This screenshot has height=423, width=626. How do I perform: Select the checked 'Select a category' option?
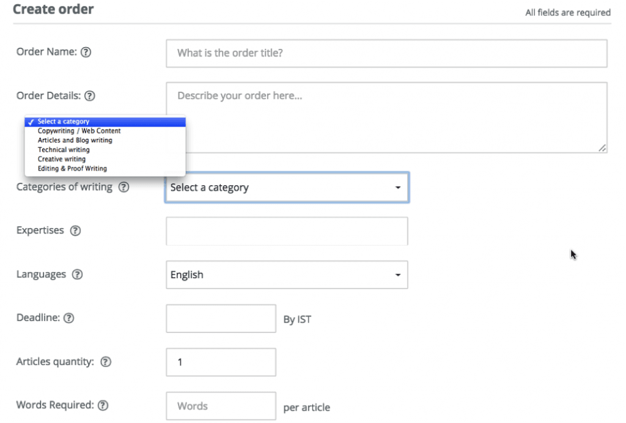(105, 122)
